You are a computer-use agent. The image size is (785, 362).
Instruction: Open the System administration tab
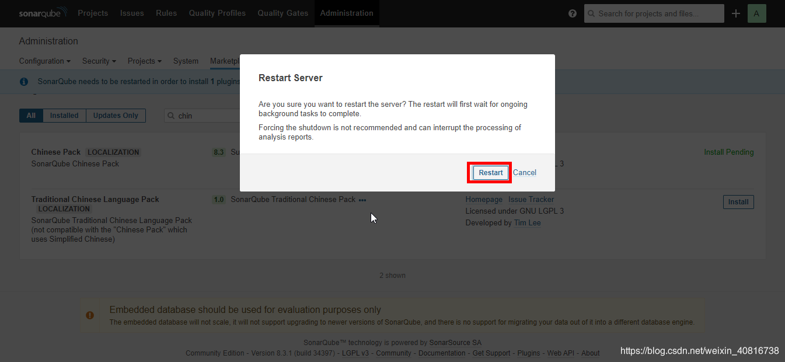point(186,61)
